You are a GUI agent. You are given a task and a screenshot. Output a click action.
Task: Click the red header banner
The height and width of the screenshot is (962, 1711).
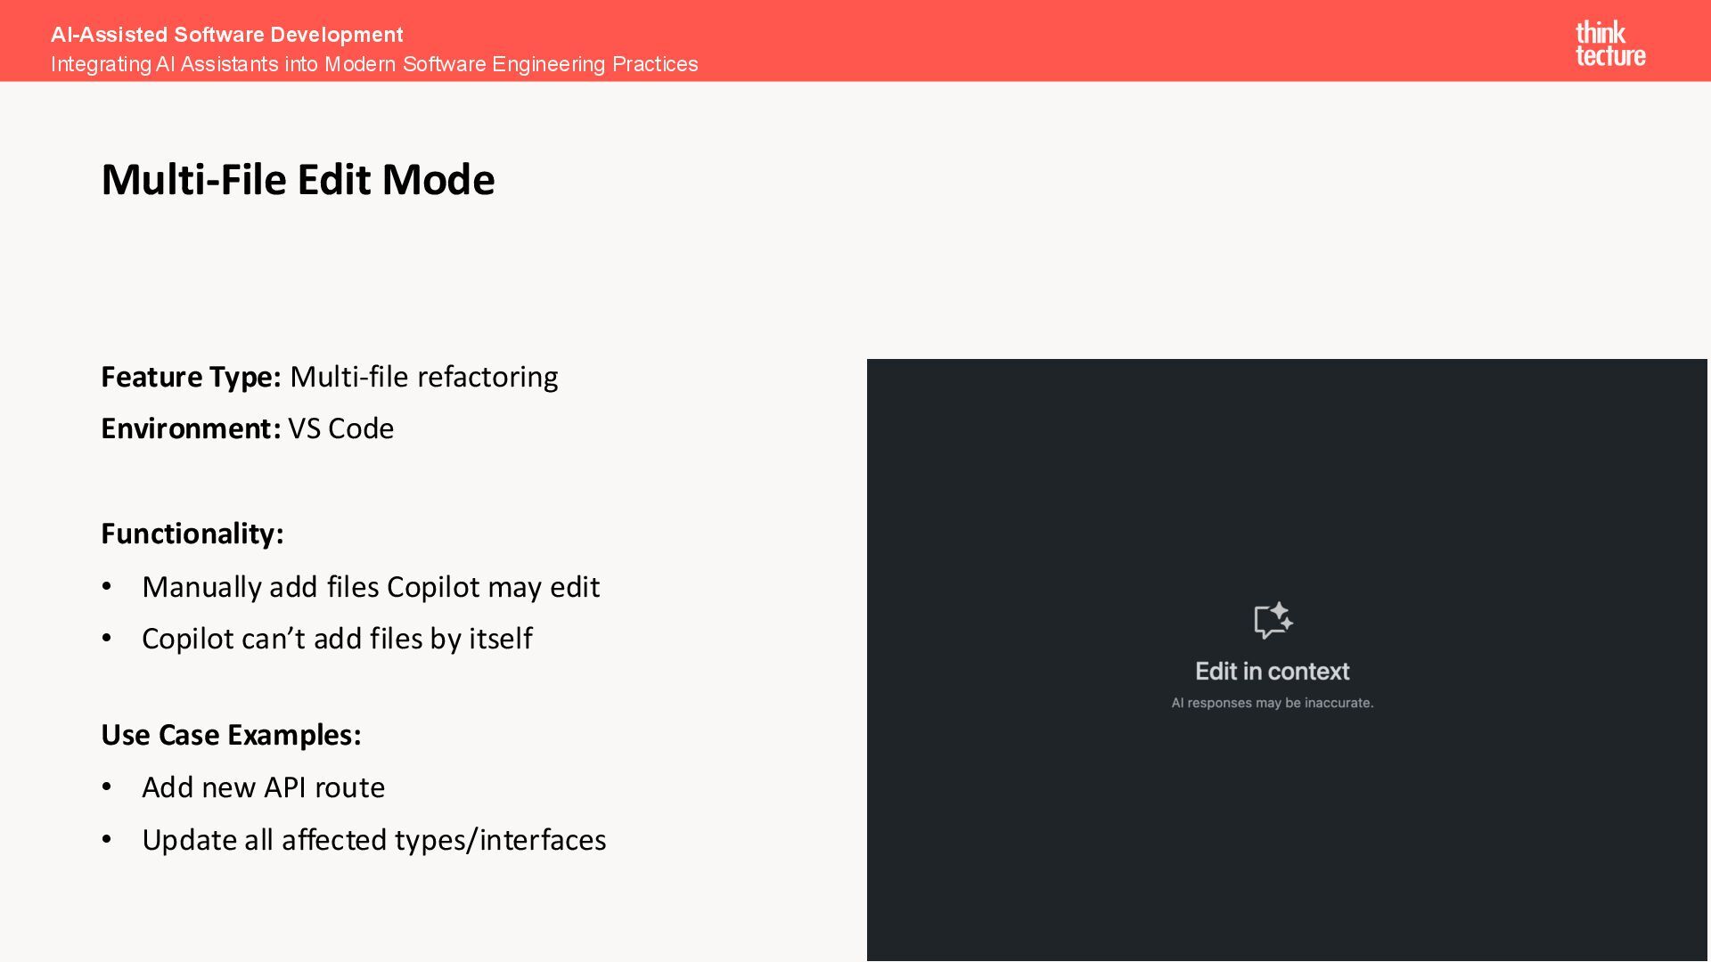(1069, 41)
